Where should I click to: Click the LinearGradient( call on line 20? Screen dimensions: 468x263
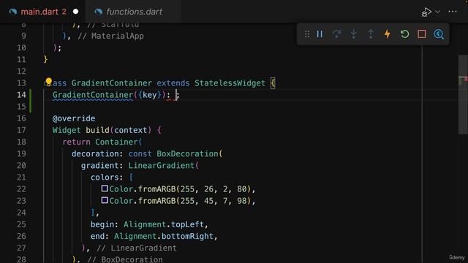164,166
